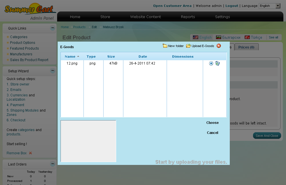Select the Turkish flag language
286x185 pixels.
click(247, 38)
